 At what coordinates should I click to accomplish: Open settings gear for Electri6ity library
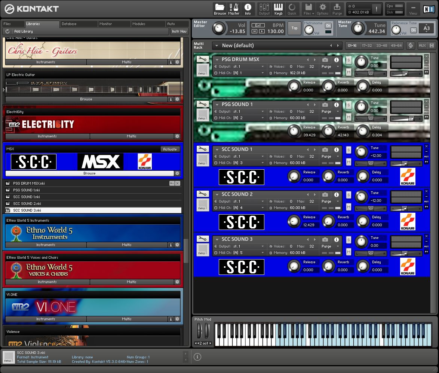177,136
